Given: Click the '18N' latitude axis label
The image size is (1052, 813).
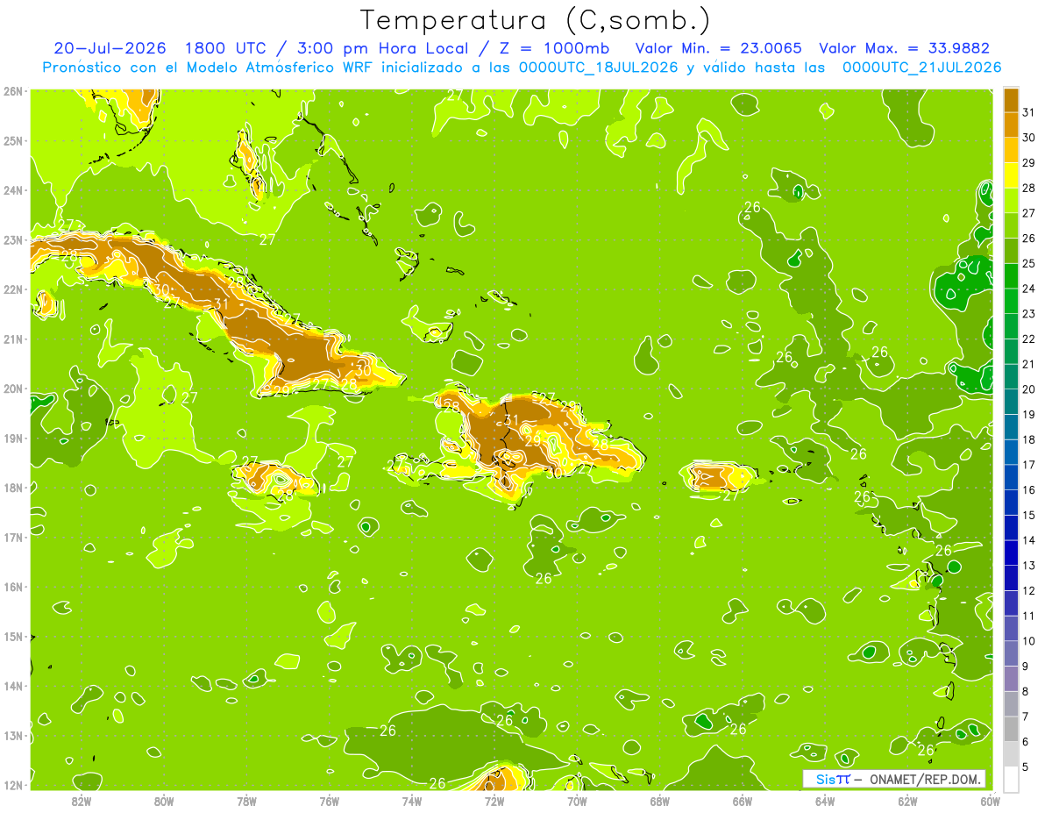Looking at the screenshot, I should pos(12,488).
